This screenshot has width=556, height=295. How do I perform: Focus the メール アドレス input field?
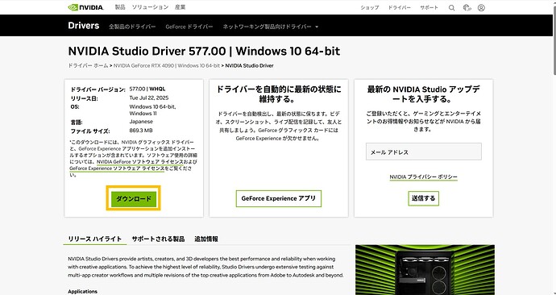[x=424, y=152]
